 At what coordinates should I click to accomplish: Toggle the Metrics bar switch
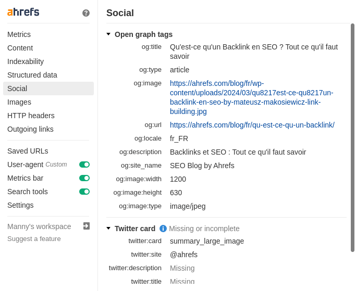click(84, 178)
